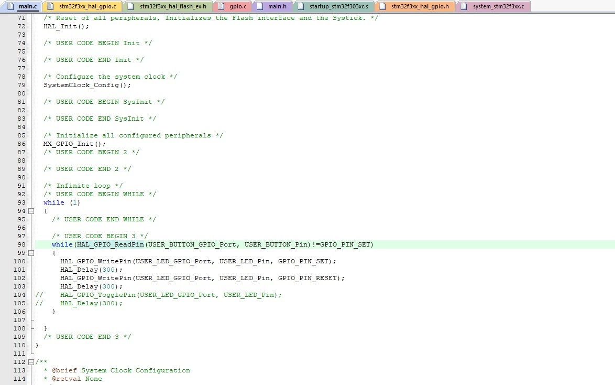Click the @retval None line
The width and height of the screenshot is (615, 385).
click(x=73, y=379)
